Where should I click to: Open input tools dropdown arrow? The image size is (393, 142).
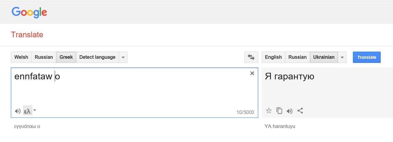(35, 110)
